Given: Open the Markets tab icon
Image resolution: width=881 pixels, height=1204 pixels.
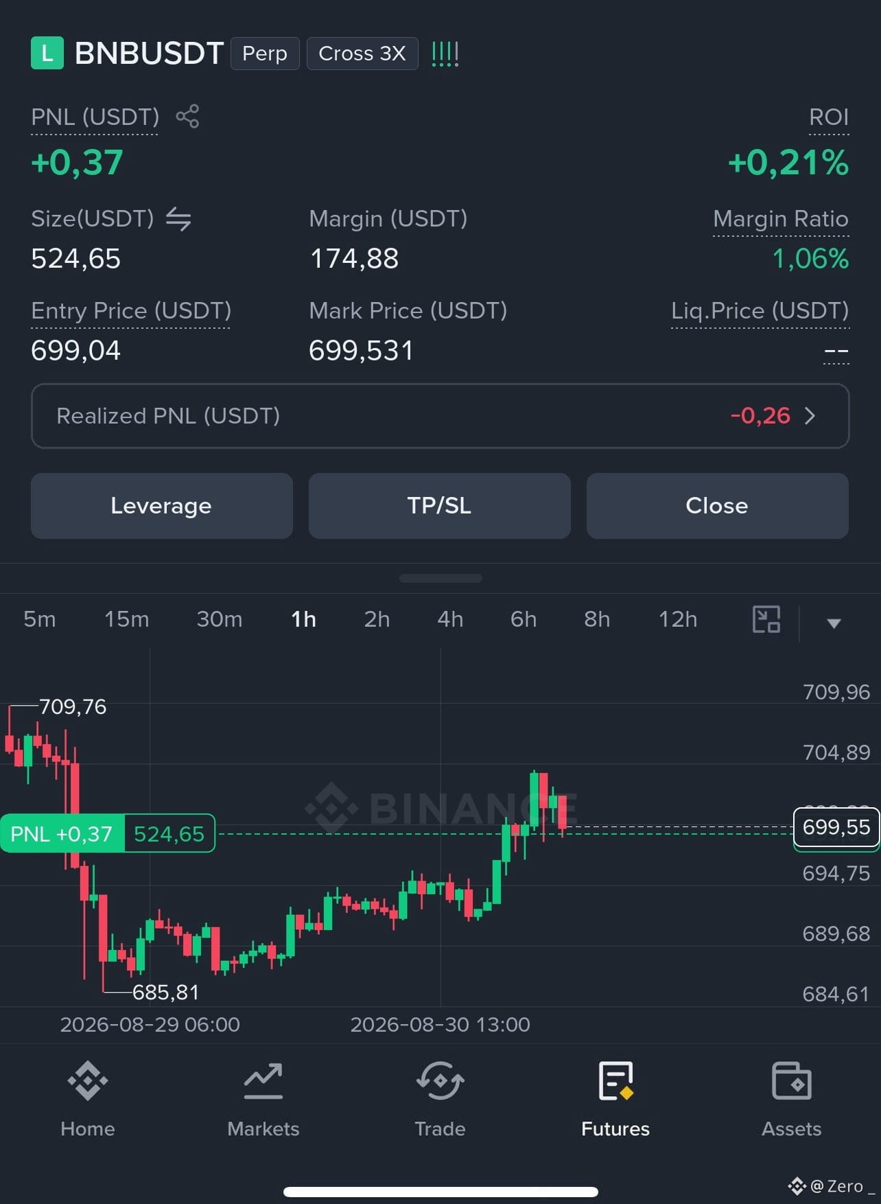Looking at the screenshot, I should tap(263, 1081).
